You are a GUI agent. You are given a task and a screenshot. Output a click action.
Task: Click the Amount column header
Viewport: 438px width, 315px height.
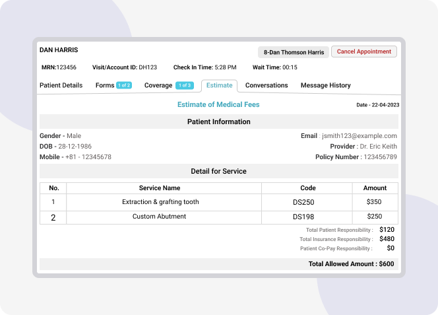[x=375, y=188]
